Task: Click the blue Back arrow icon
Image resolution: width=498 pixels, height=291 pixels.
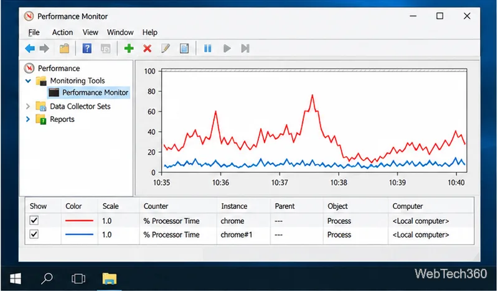Action: click(x=30, y=48)
